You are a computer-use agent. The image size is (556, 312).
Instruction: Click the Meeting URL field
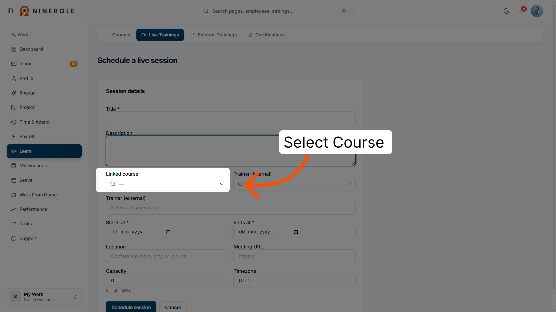click(x=295, y=256)
